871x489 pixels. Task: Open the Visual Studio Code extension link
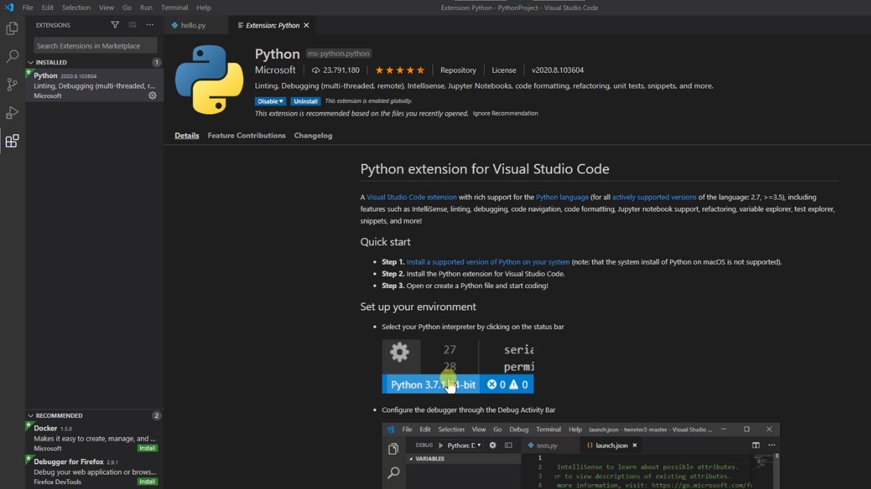pos(412,197)
